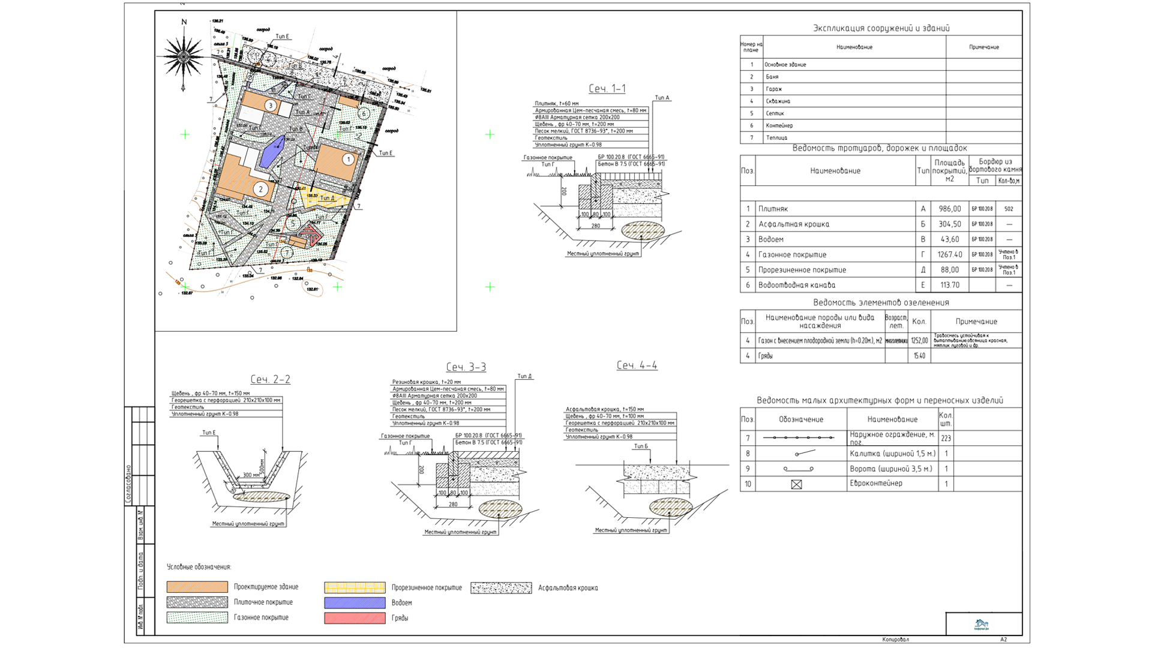This screenshot has width=1152, height=648.
Task: Click building marker number 2 on the plan
Action: [260, 190]
